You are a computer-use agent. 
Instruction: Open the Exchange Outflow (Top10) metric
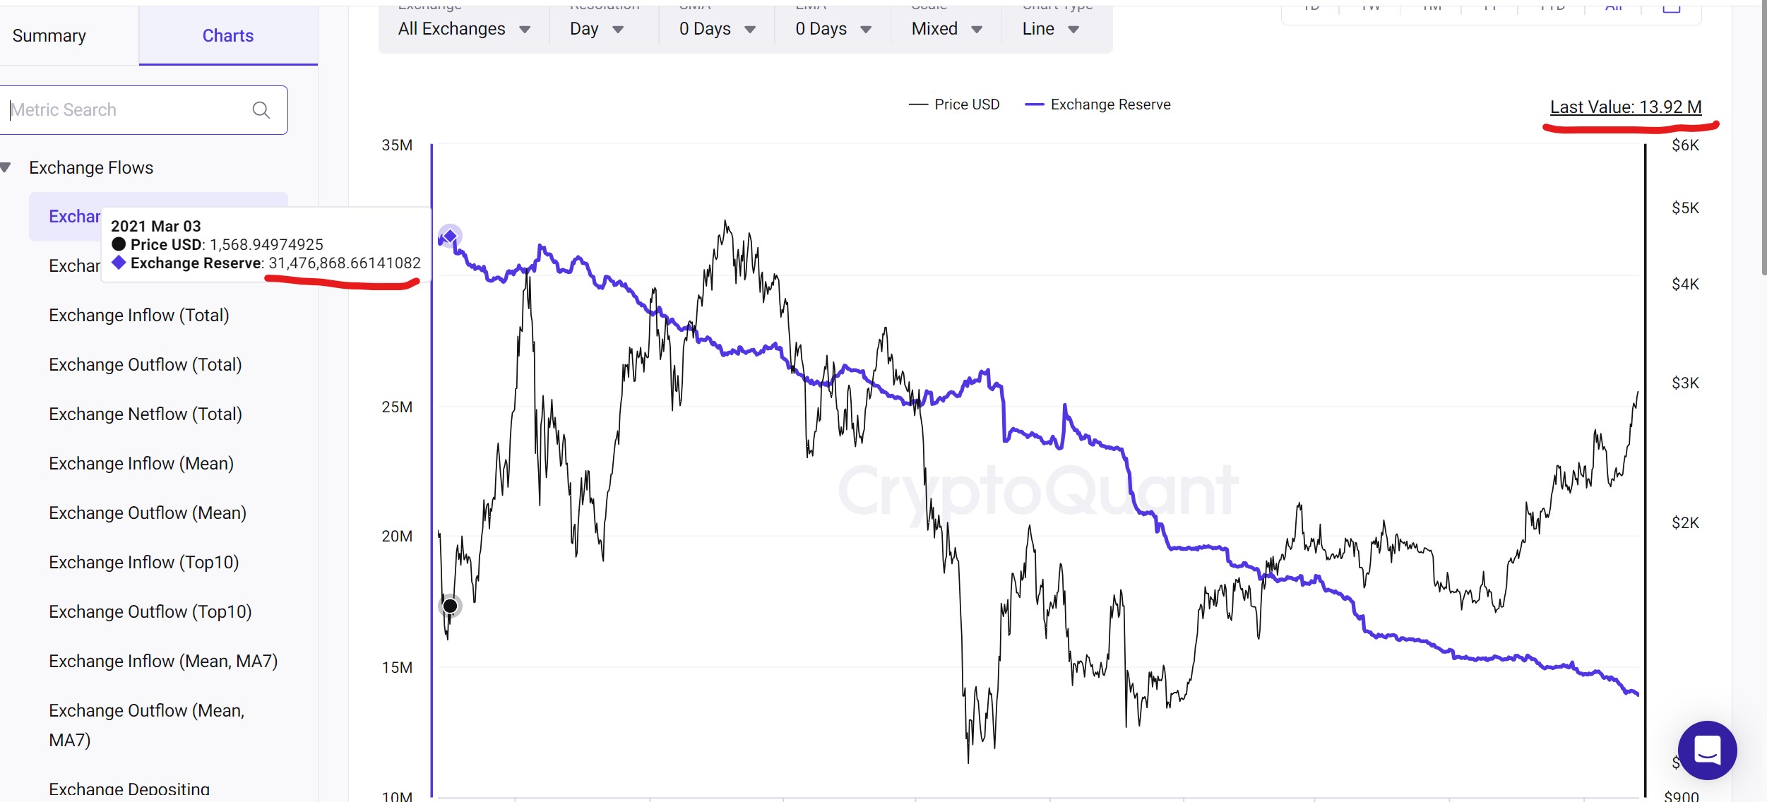pyautogui.click(x=150, y=612)
